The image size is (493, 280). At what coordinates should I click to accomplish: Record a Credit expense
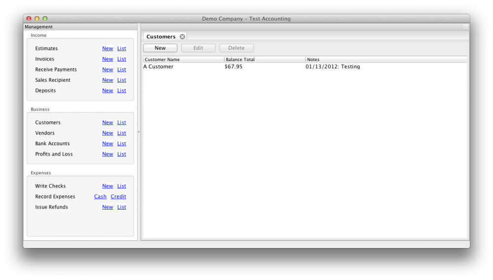coord(118,196)
